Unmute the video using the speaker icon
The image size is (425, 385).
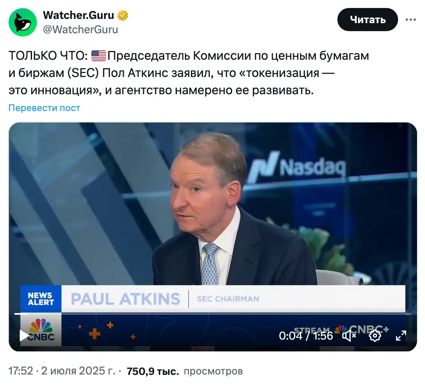349,336
